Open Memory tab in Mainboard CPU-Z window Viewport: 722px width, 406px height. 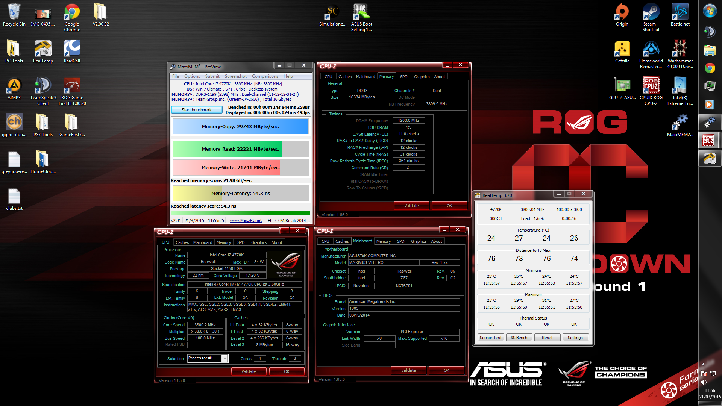383,241
